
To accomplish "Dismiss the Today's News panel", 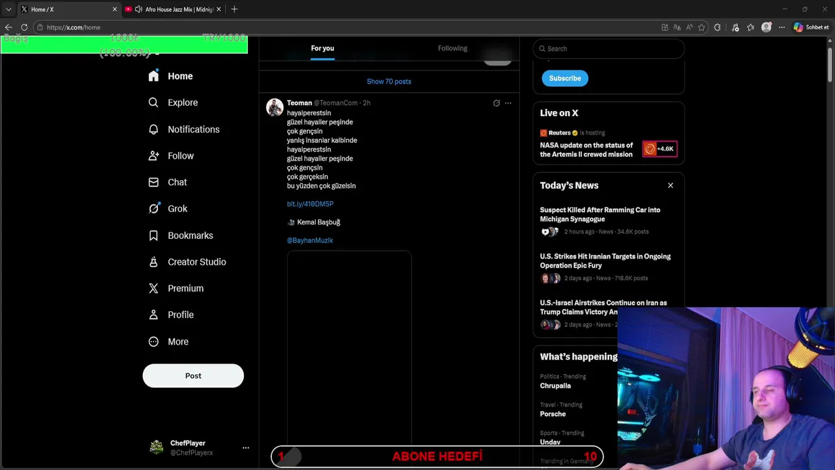I will coord(671,185).
